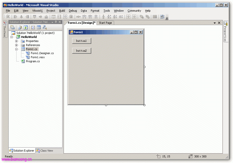This screenshot has height=163, width=233.
Task: Select button2 on the form designer
Action: point(82,51)
